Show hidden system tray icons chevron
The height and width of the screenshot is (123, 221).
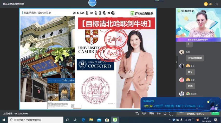point(170,120)
